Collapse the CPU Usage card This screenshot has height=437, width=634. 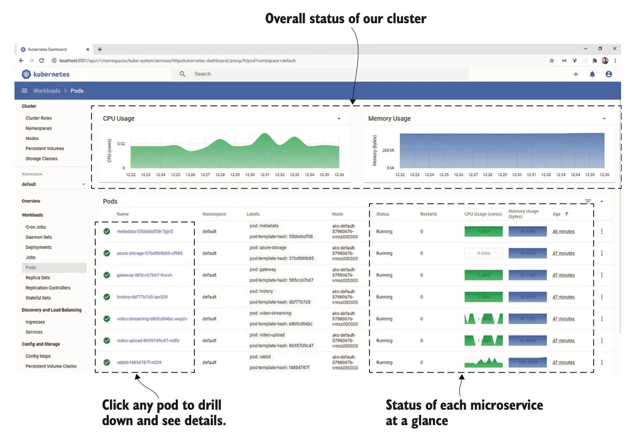click(339, 119)
